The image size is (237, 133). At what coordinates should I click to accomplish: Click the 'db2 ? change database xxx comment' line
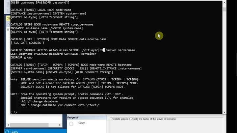coord(60,105)
